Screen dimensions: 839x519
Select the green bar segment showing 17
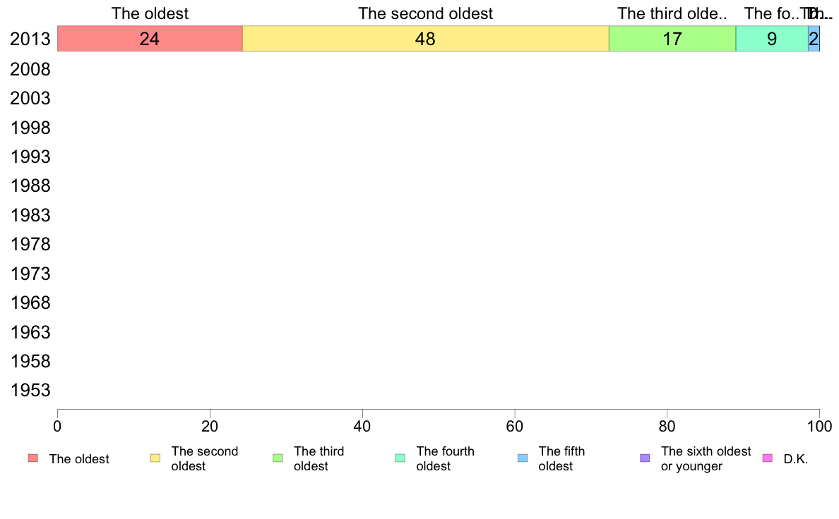pos(672,39)
